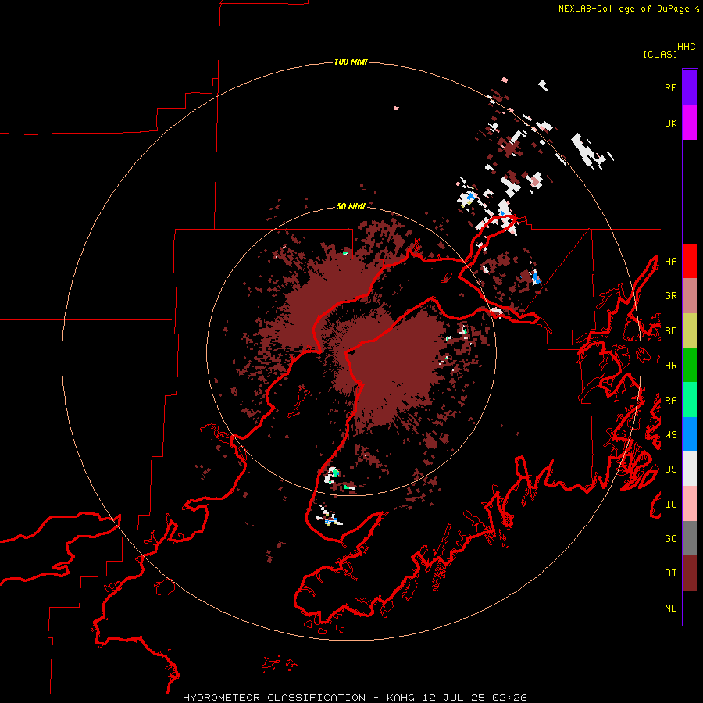Screen dimensions: 703x703
Task: Click the ND legend label
Action: (670, 608)
